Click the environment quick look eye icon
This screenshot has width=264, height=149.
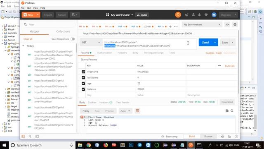pyautogui.click(x=227, y=25)
